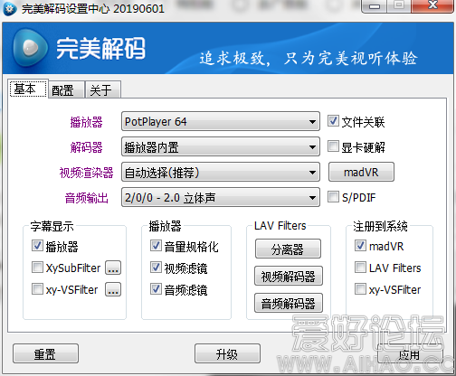Open XySubFilter options via its ... button
456x376 pixels.
point(113,268)
